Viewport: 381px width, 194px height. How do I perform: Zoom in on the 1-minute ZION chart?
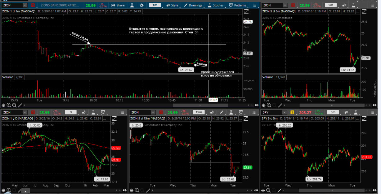pos(8,105)
